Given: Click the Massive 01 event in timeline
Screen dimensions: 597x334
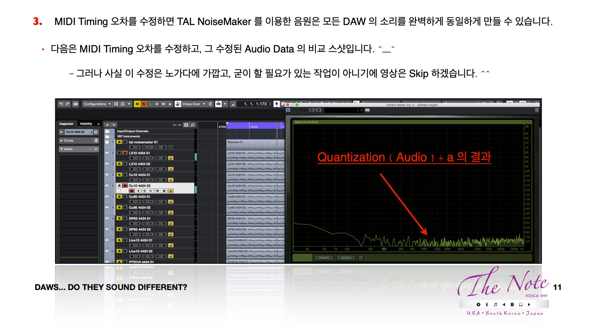Looking at the screenshot, I should click(255, 144).
